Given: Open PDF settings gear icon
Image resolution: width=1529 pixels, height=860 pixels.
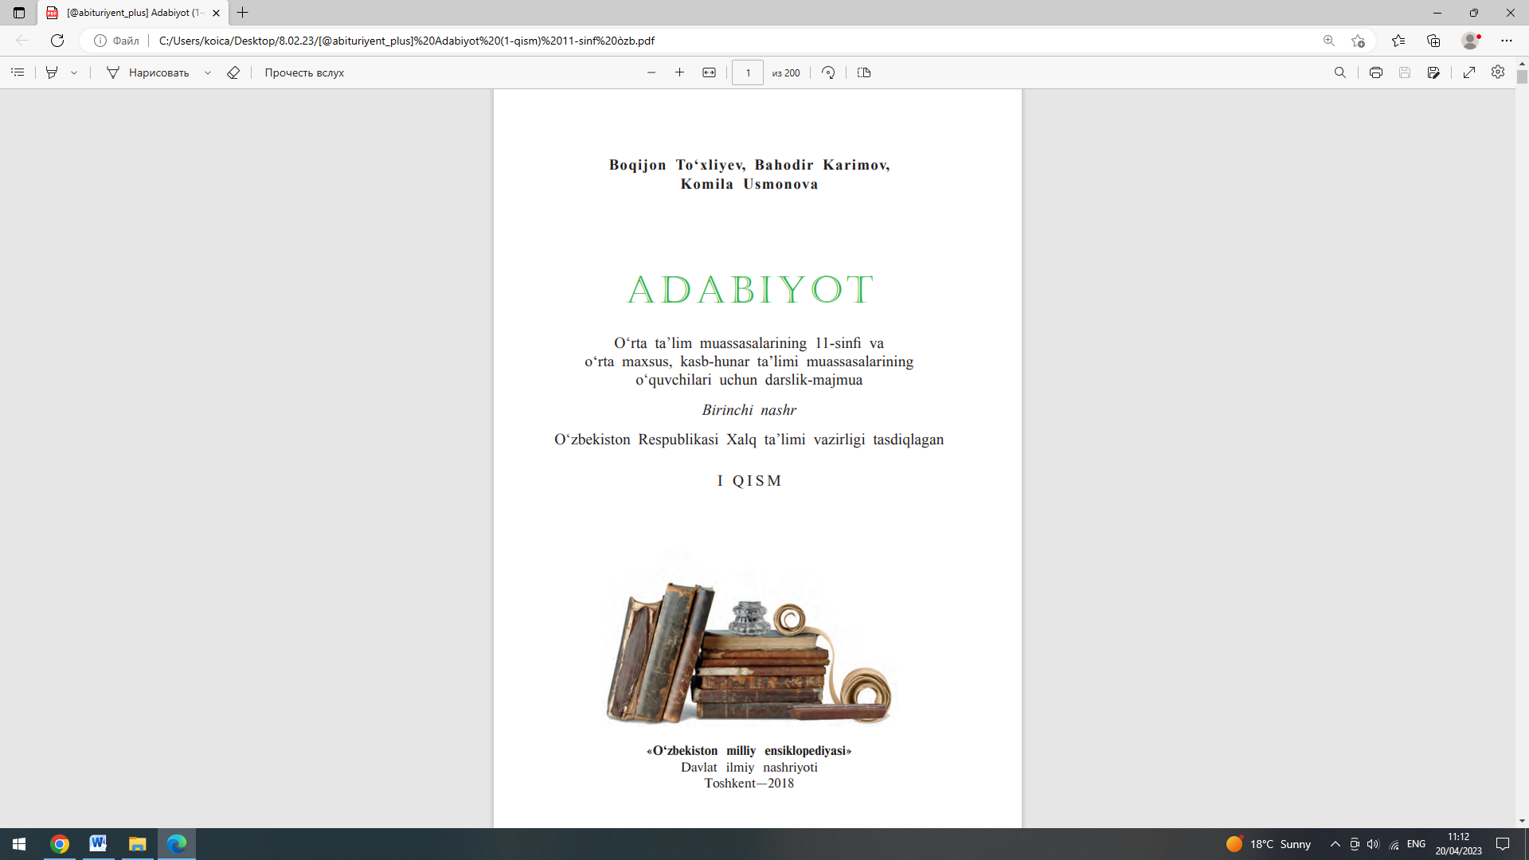Looking at the screenshot, I should point(1497,72).
